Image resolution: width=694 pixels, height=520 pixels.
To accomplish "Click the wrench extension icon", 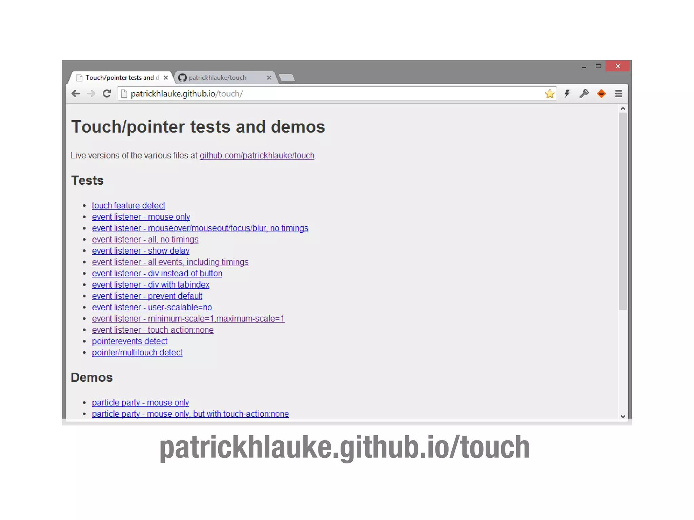I will 584,94.
